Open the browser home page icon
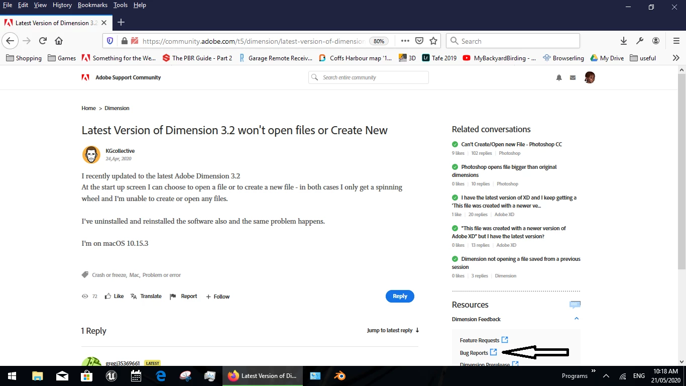 coord(59,41)
